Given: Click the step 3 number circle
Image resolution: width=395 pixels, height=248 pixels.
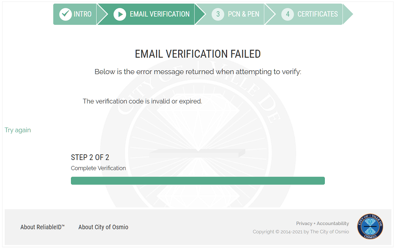Looking at the screenshot, I should (x=218, y=14).
